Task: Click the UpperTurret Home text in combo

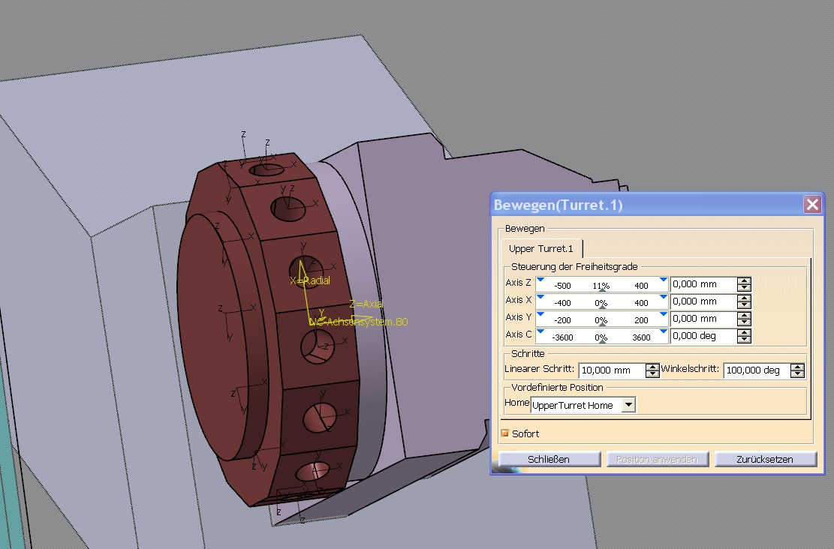Action: [x=572, y=406]
